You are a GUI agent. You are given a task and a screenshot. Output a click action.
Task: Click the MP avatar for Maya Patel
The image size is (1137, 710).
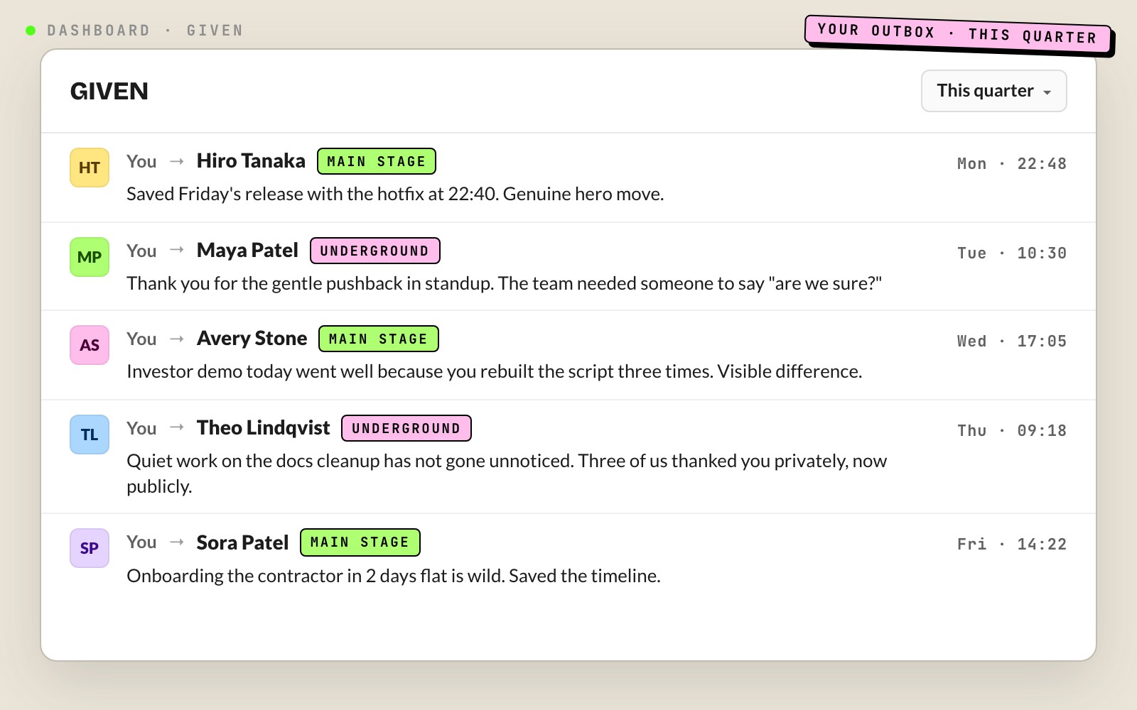90,257
